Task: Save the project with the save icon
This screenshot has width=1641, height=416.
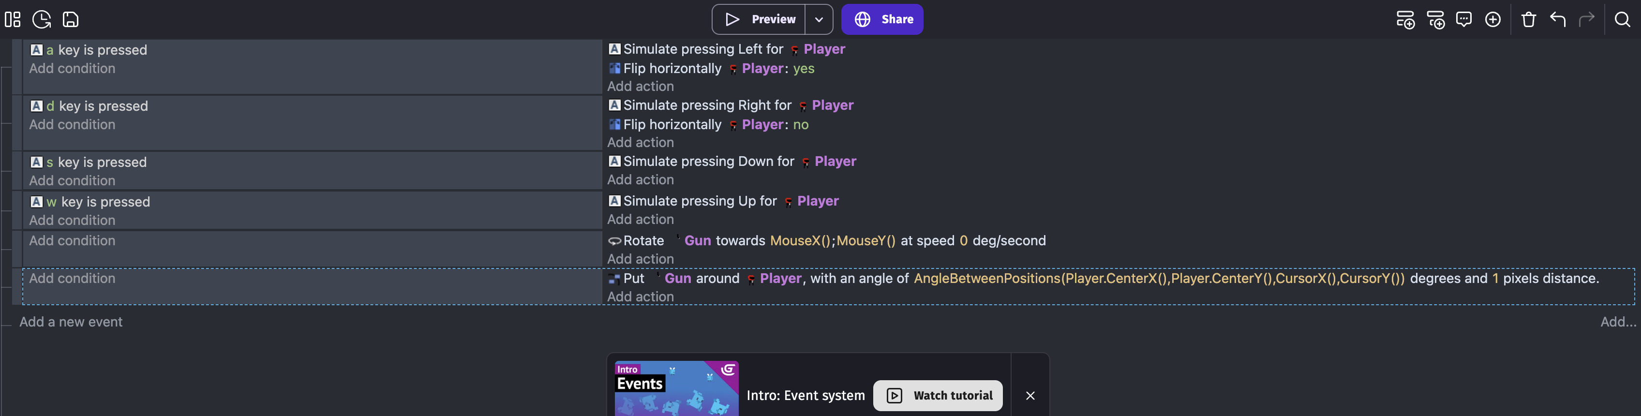Action: (70, 19)
